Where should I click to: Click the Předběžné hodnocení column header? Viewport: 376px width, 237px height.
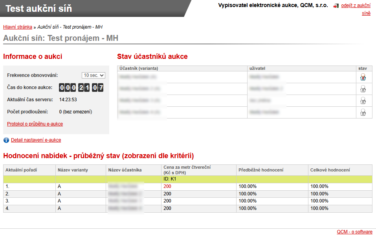[261, 170]
